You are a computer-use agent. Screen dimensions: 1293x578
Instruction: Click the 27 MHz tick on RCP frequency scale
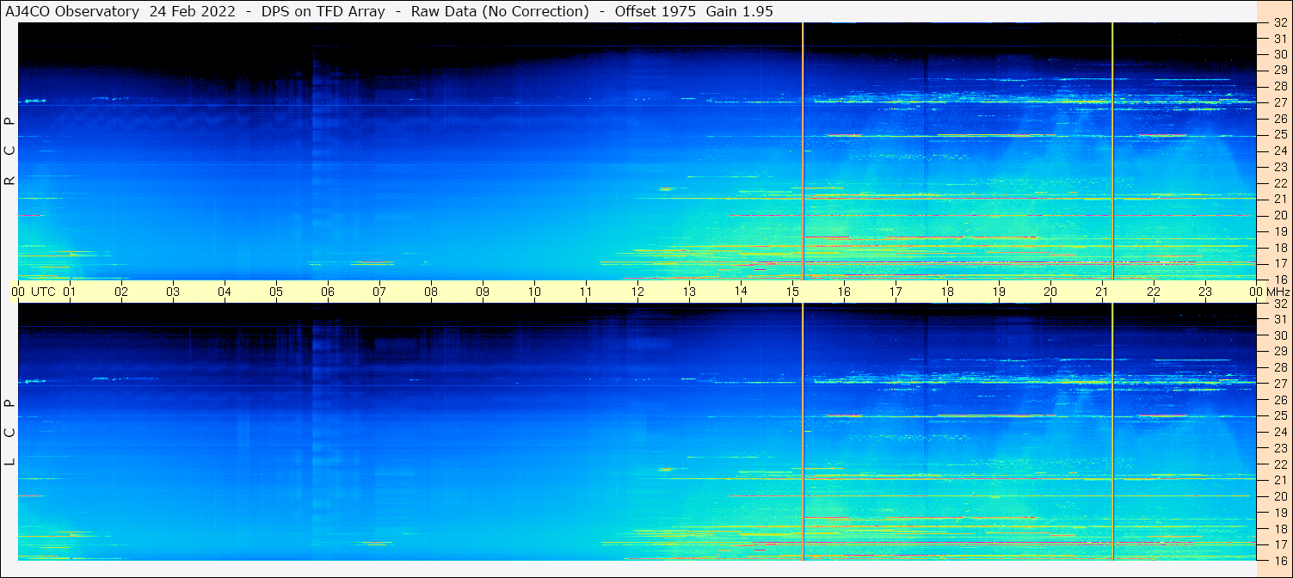coord(1280,102)
